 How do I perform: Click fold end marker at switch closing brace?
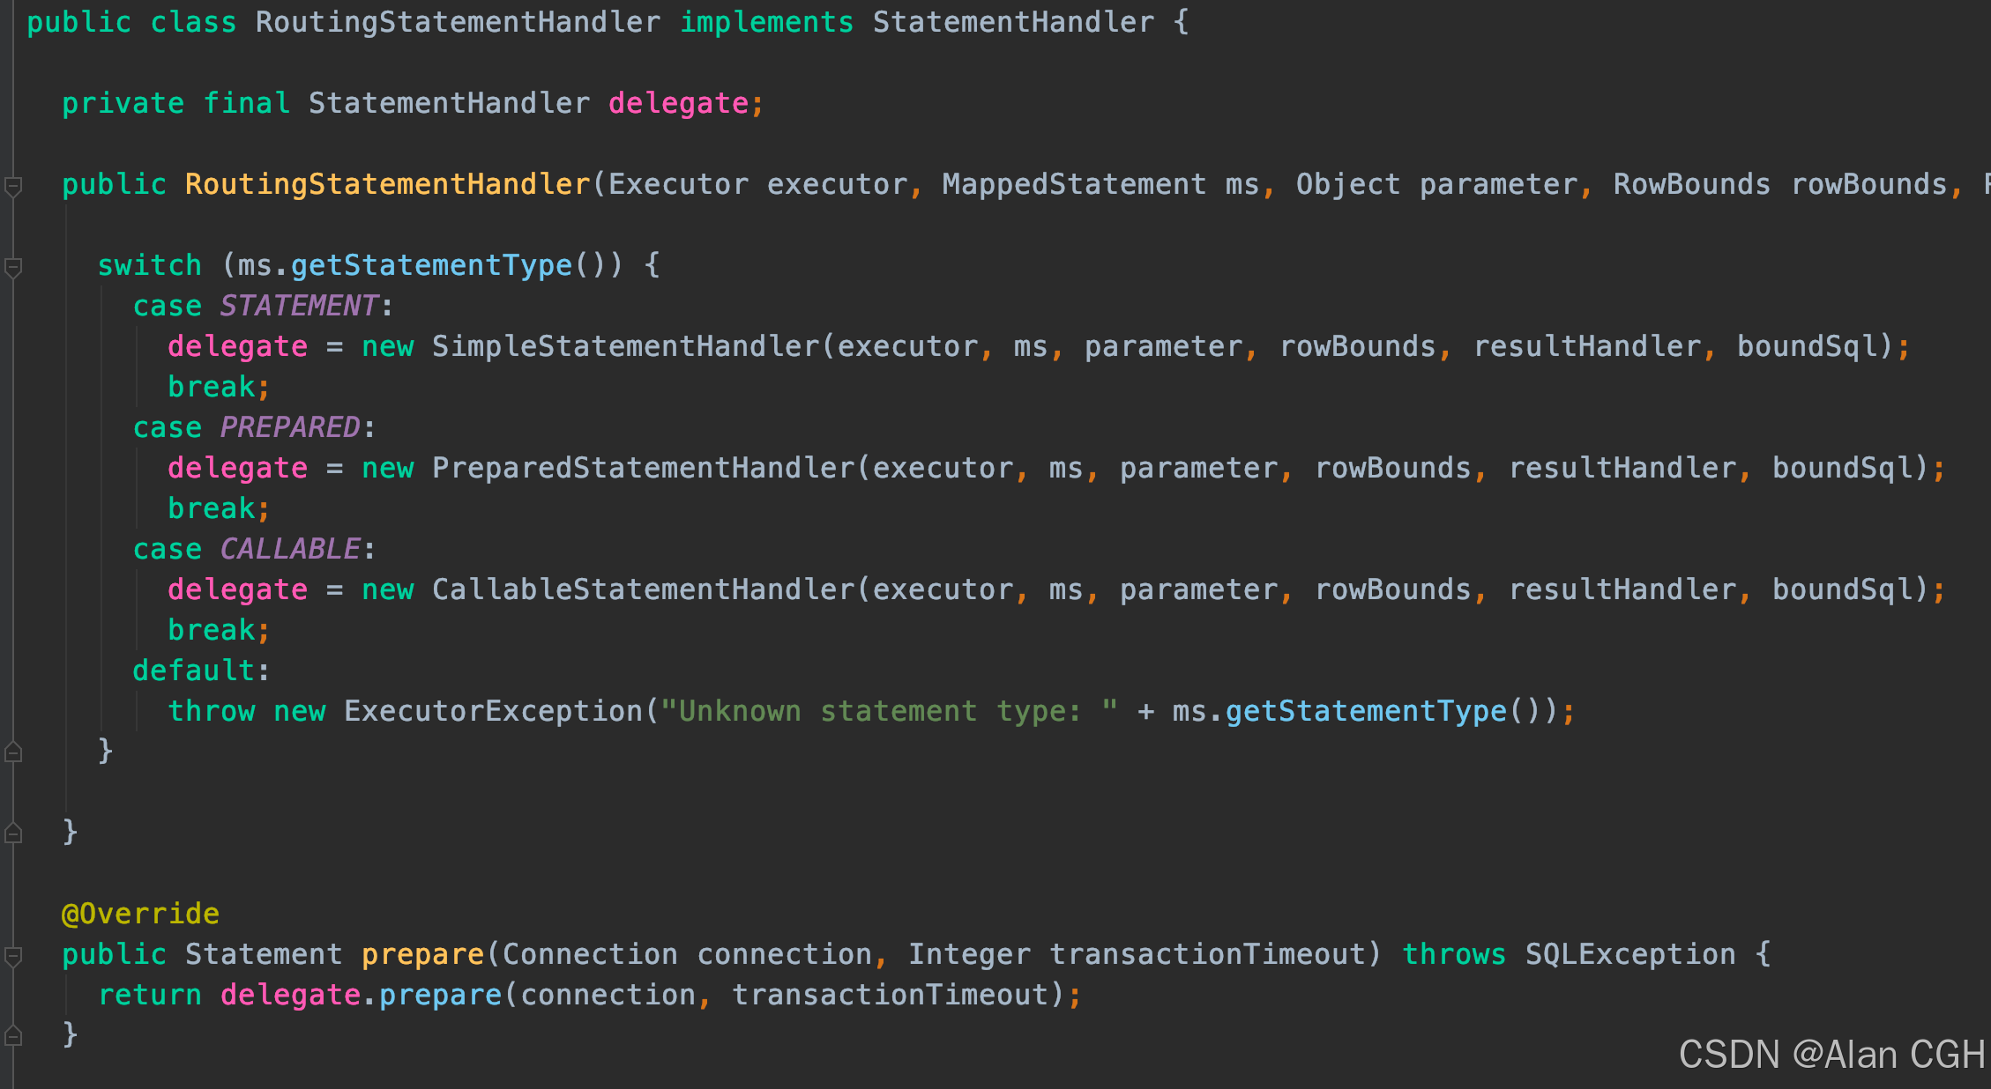pos(13,752)
